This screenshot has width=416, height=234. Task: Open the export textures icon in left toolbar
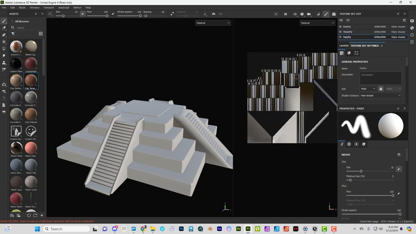click(4, 84)
